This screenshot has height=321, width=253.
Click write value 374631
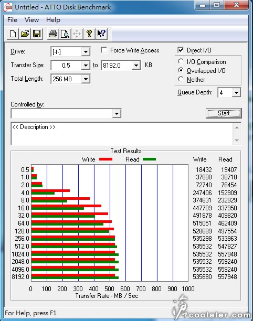[202, 200]
